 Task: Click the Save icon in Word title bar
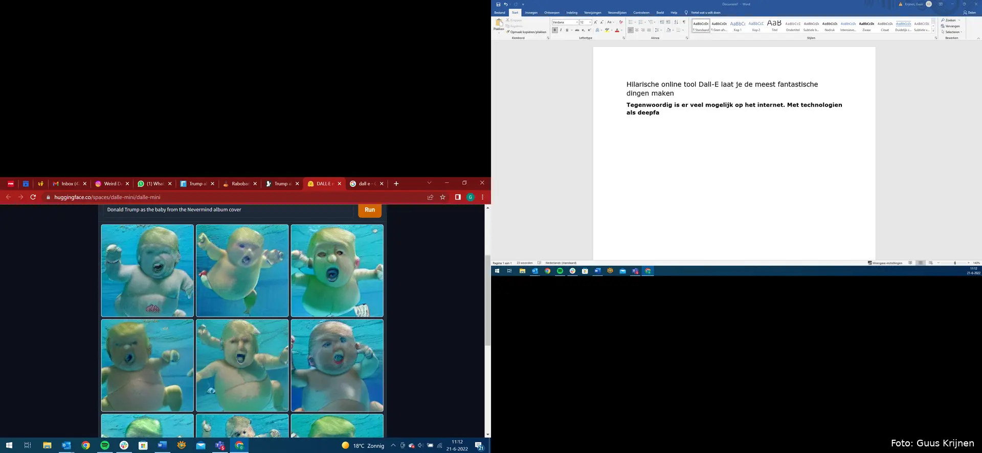498,4
